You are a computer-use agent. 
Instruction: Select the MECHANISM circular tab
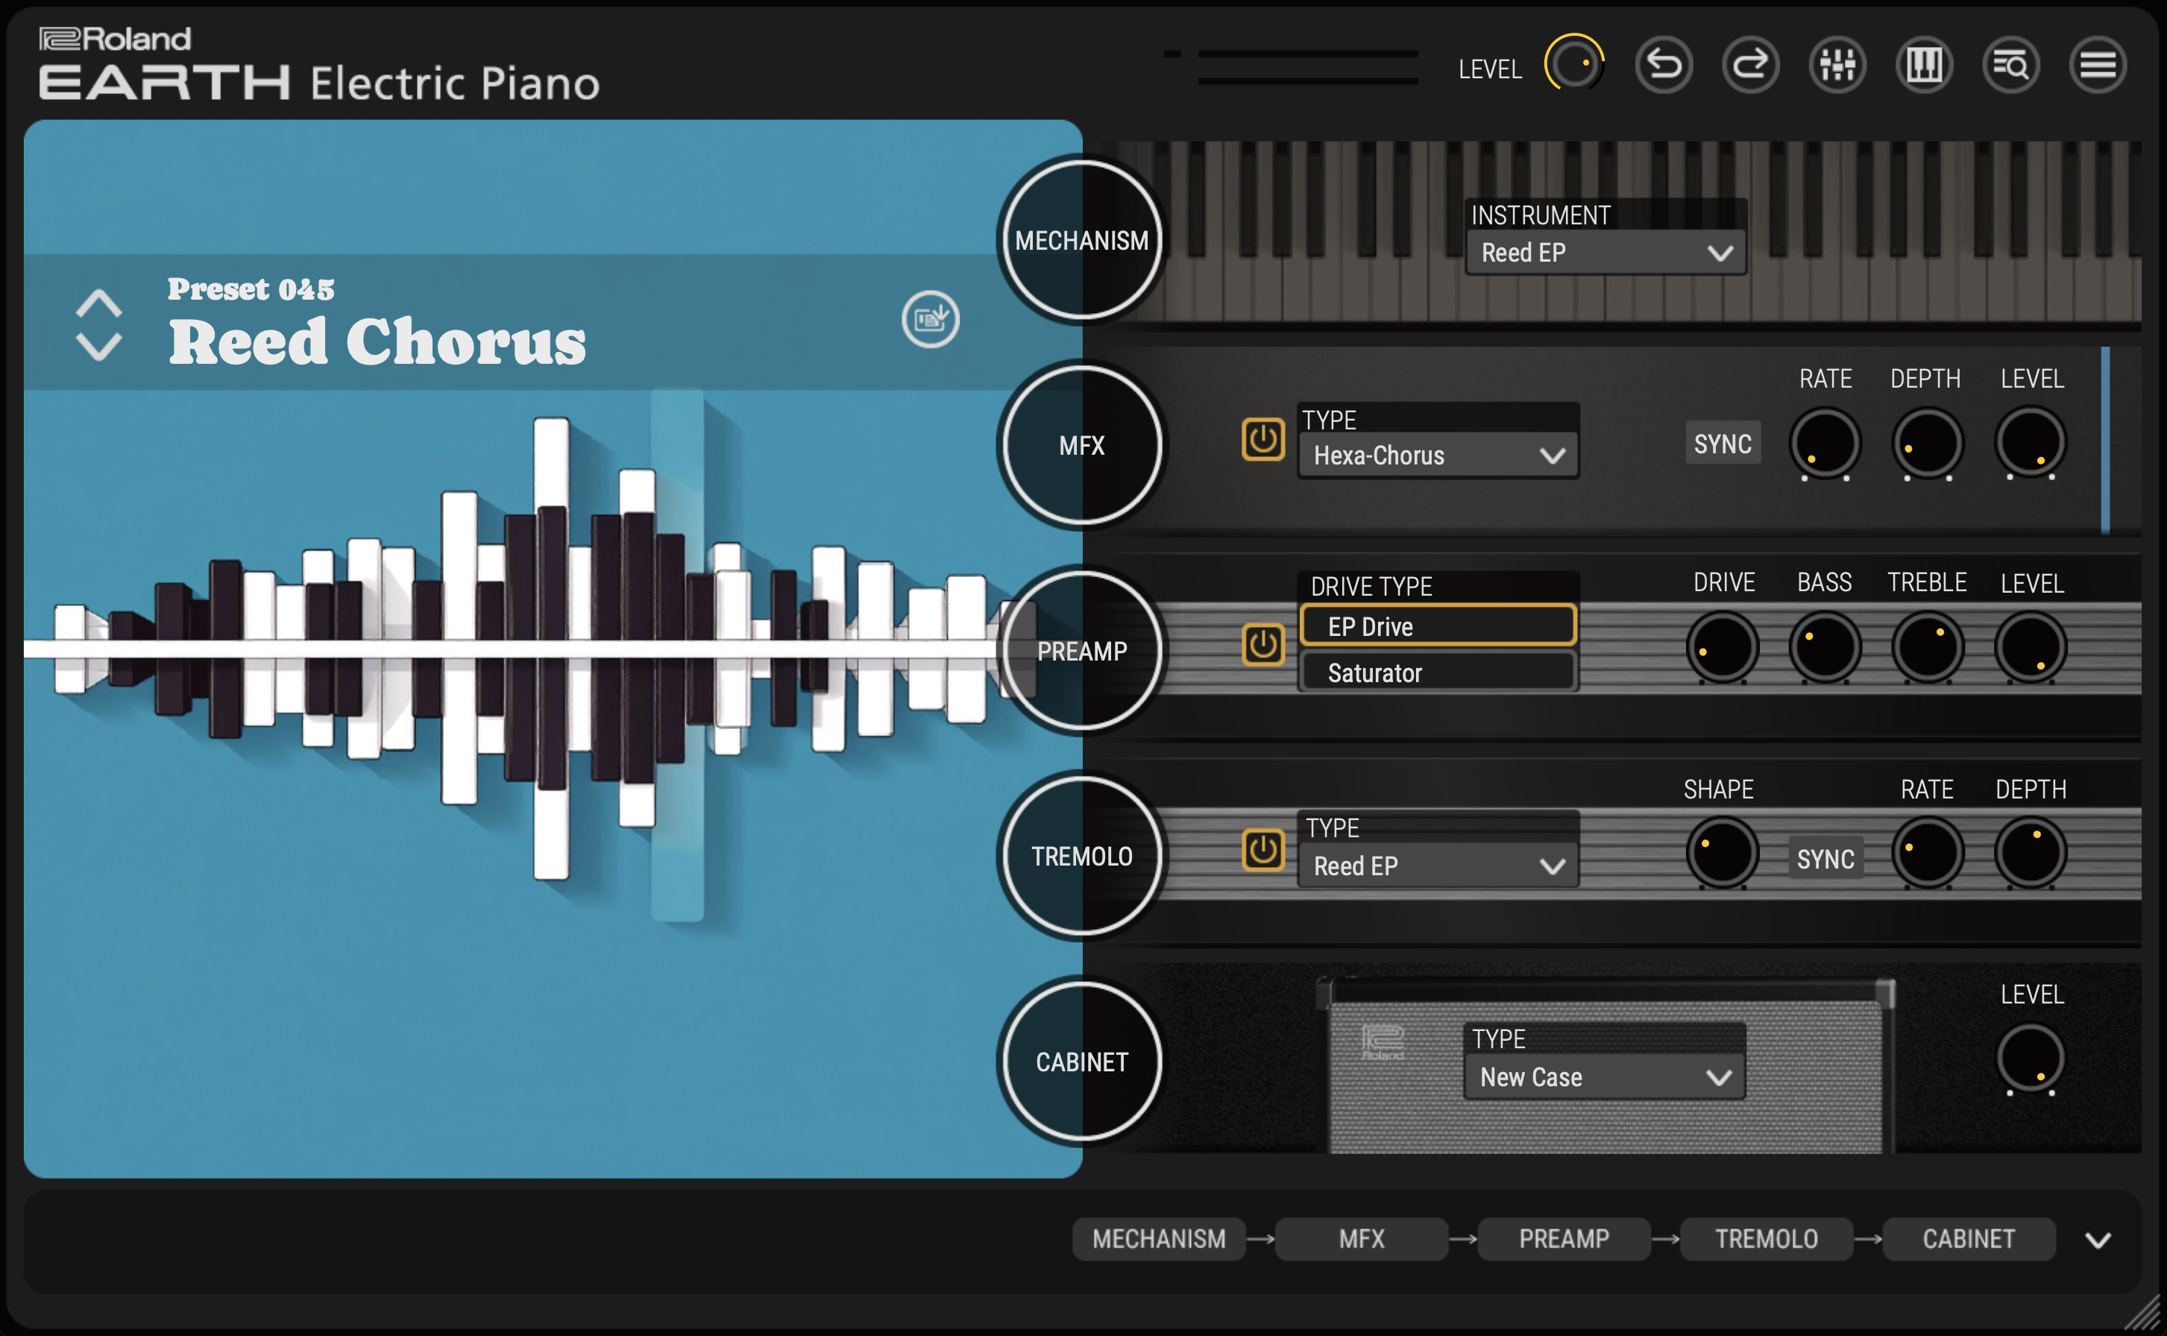[1082, 240]
